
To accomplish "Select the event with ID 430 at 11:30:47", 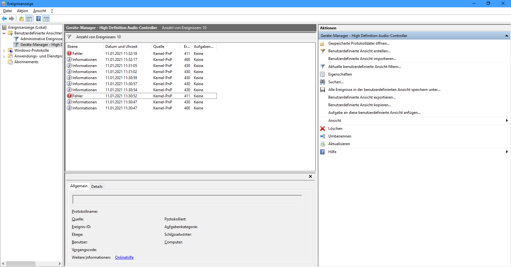I will [x=141, y=102].
